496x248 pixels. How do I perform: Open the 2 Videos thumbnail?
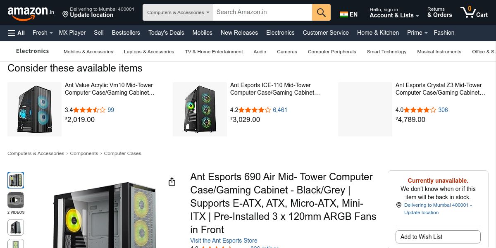[16, 200]
